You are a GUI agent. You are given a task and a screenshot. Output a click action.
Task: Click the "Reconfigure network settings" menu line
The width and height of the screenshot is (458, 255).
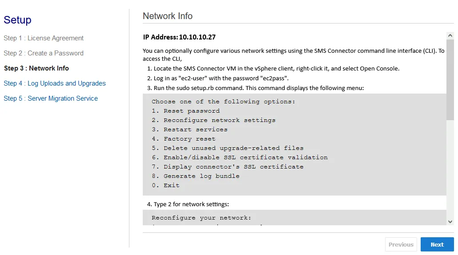click(213, 120)
